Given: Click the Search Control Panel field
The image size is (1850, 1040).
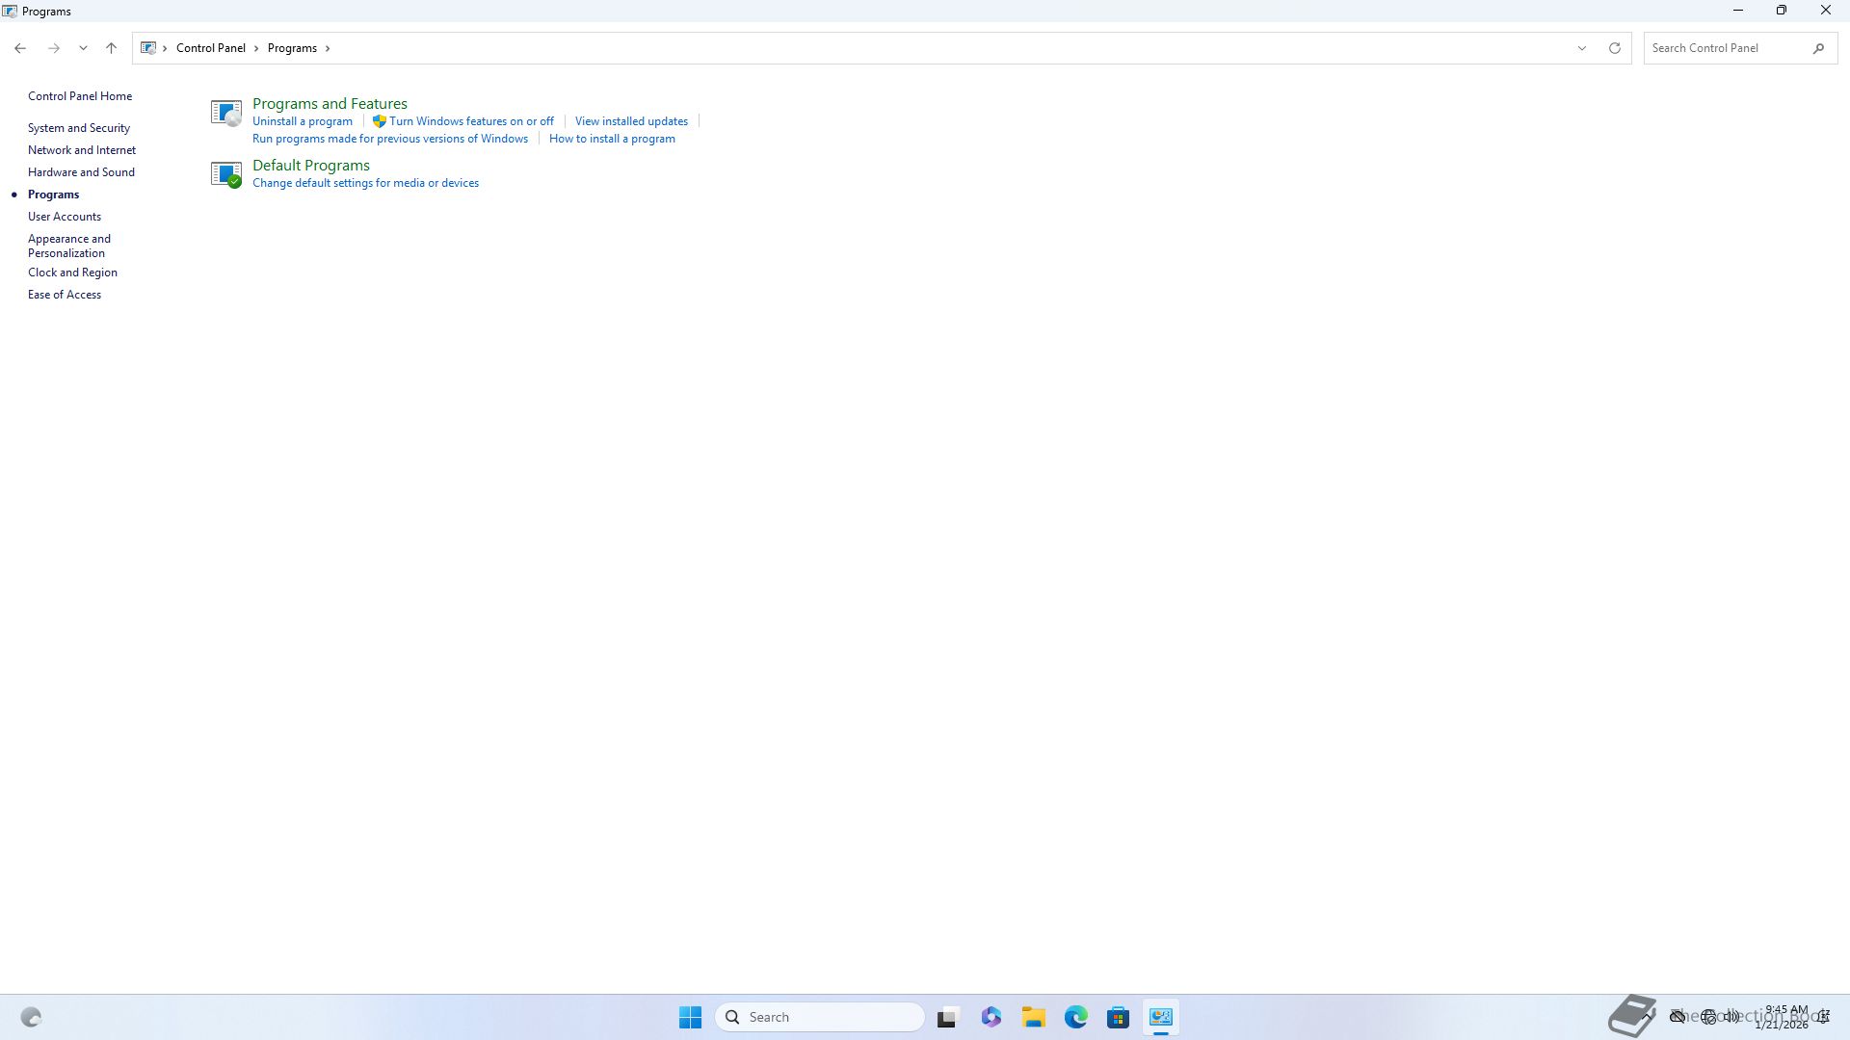Looking at the screenshot, I should tap(1725, 48).
